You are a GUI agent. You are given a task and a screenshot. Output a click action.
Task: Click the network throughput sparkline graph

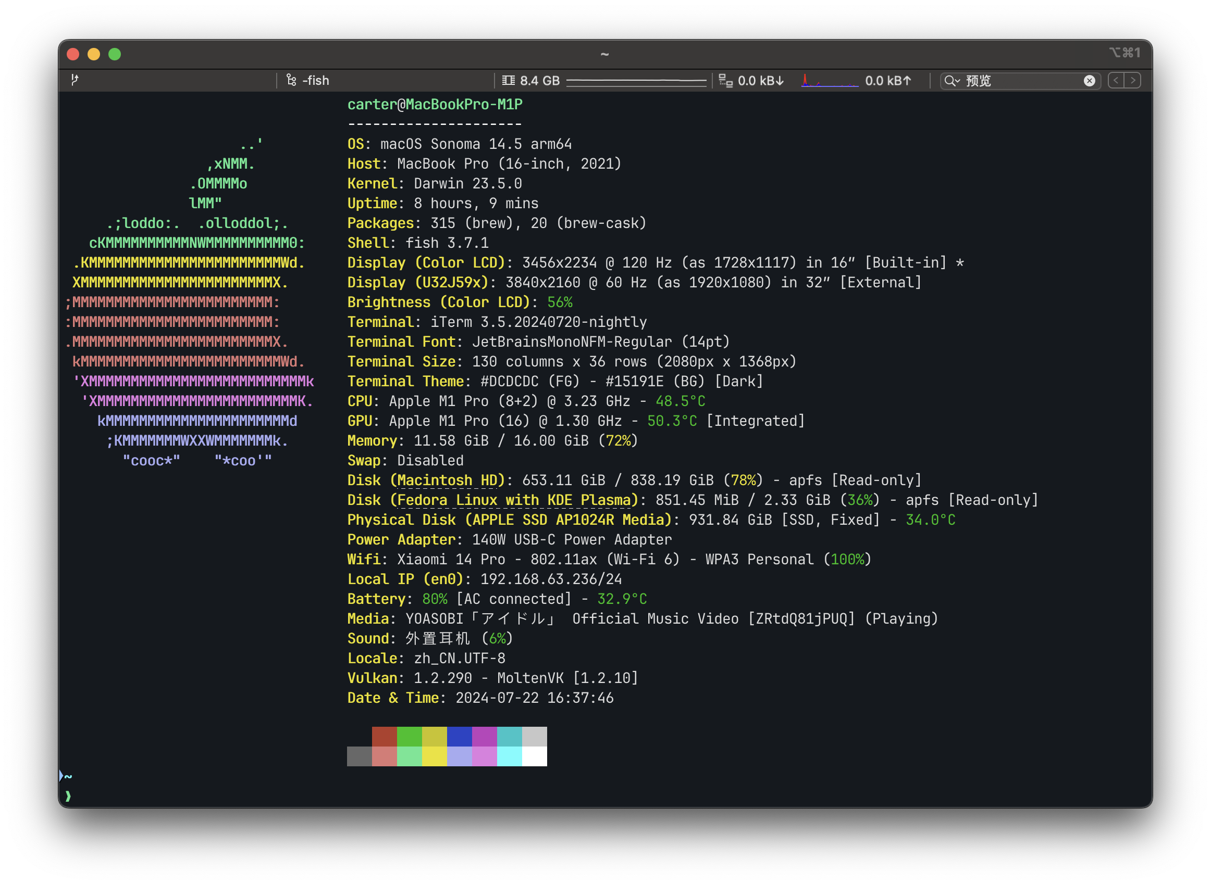(x=830, y=80)
